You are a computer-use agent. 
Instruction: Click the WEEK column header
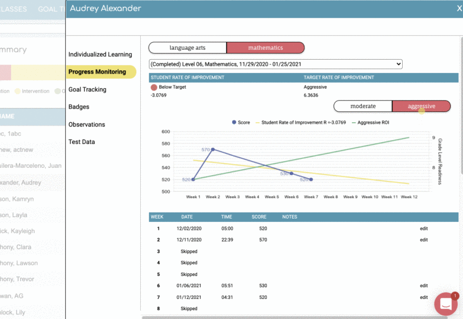tap(157, 217)
